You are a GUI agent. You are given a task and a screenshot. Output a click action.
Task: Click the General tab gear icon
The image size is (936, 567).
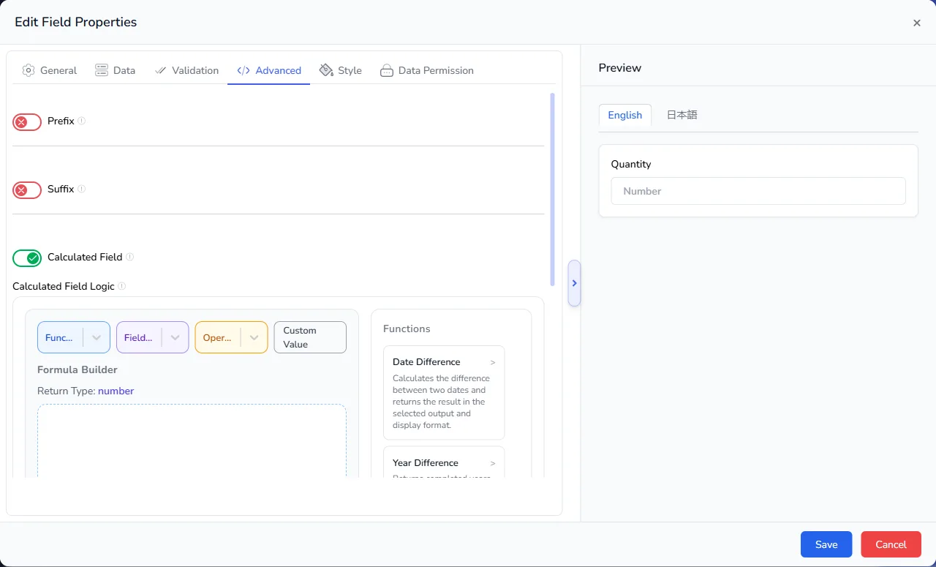point(29,70)
